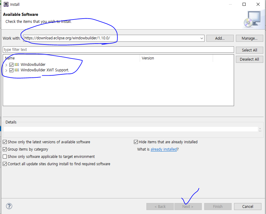Viewport: 266px width, 214px height.
Task: Uncheck the WindowBuilder checkbox
Action: click(x=11, y=65)
